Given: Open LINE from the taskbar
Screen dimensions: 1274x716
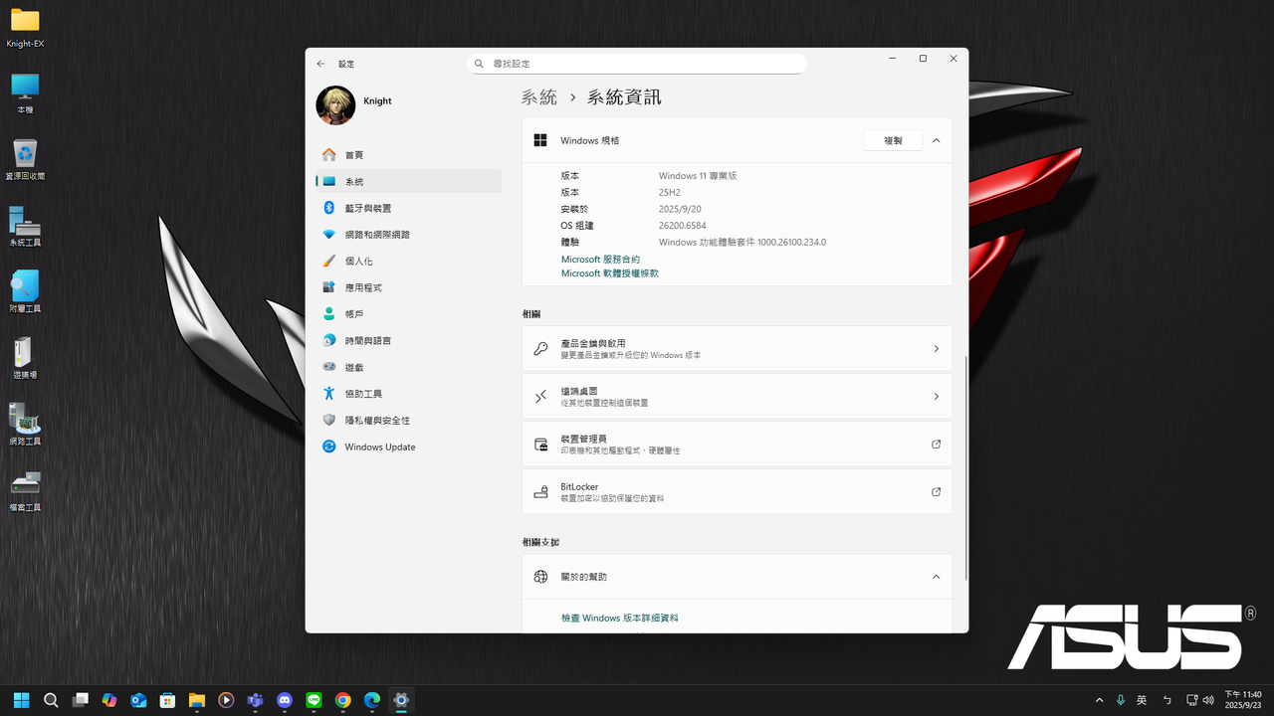Looking at the screenshot, I should [314, 700].
